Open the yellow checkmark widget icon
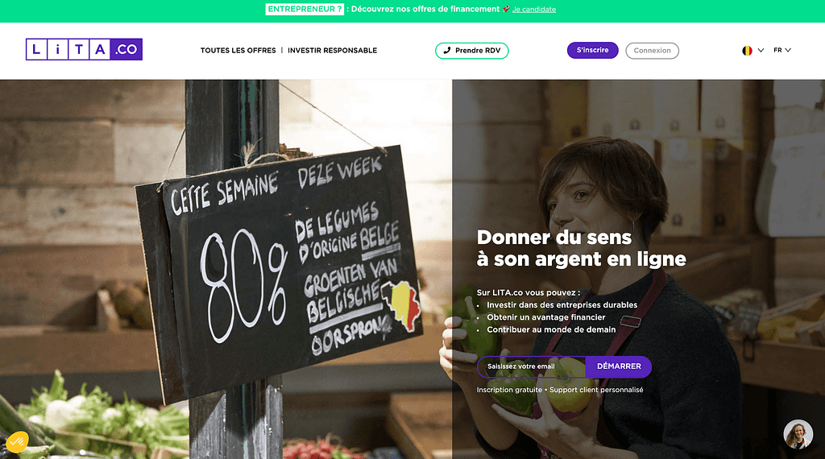 [x=17, y=441]
